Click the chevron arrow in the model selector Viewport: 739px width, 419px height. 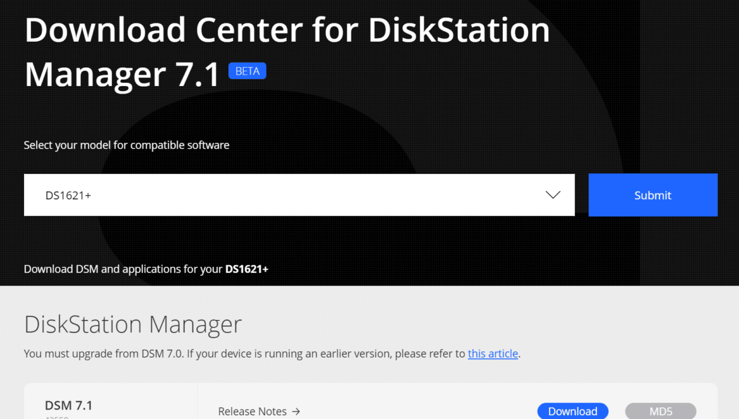coord(553,195)
